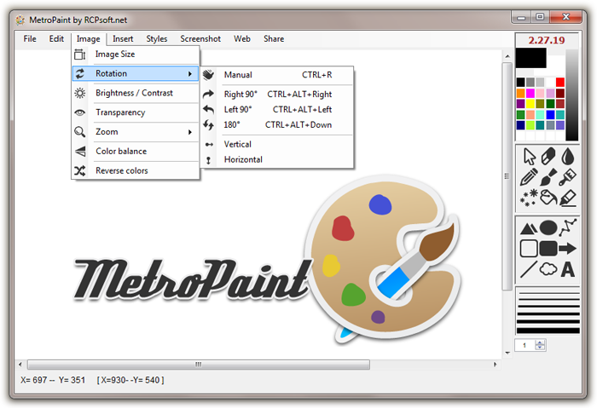Image resolution: width=597 pixels, height=408 pixels.
Task: Select the Eraser tool
Action: click(548, 156)
